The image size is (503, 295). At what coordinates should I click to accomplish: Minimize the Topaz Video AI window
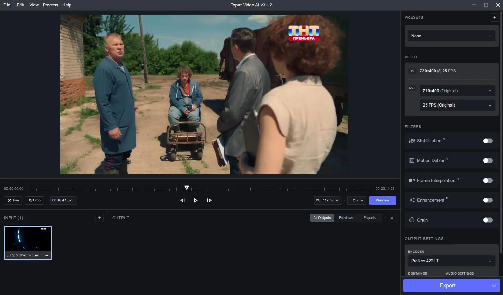[x=474, y=5]
